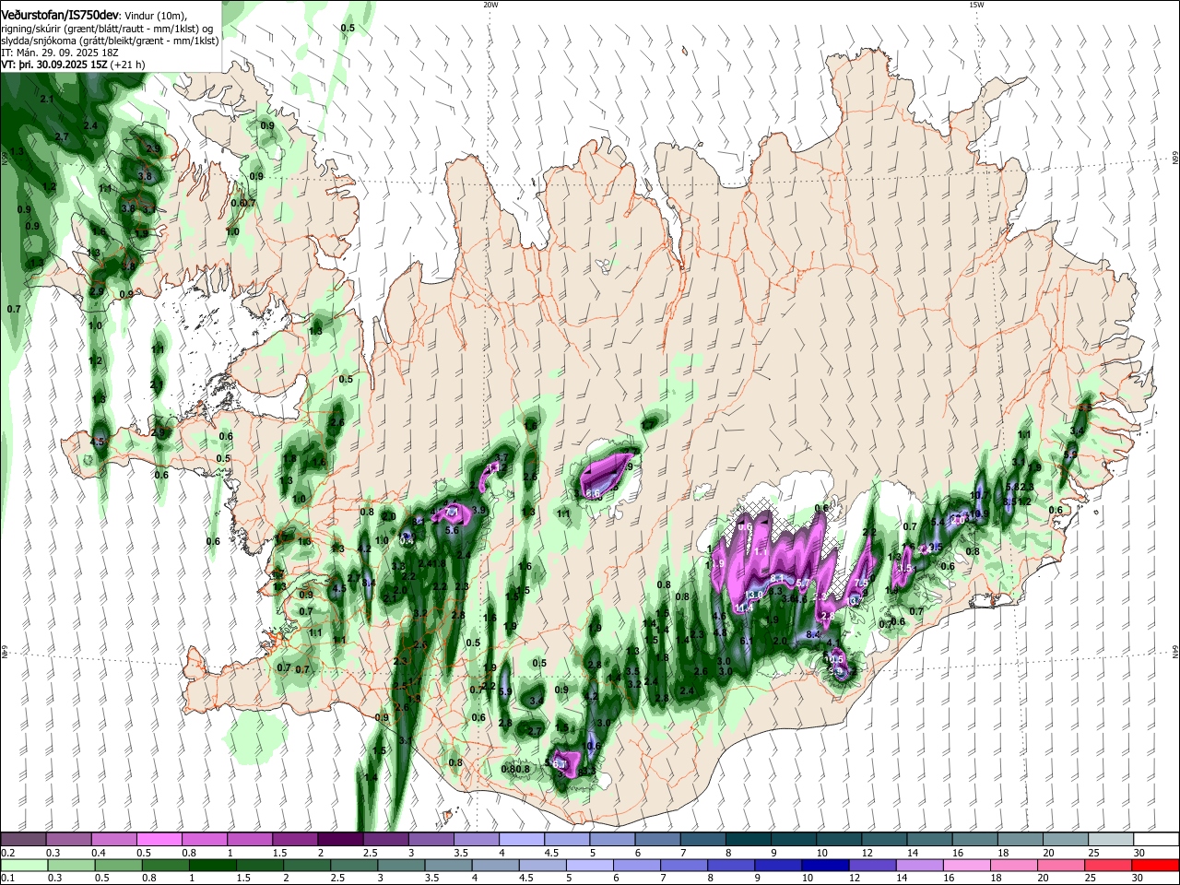Pick the darkest green lower legend swatch at 1
The height and width of the screenshot is (885, 1180).
[213, 865]
